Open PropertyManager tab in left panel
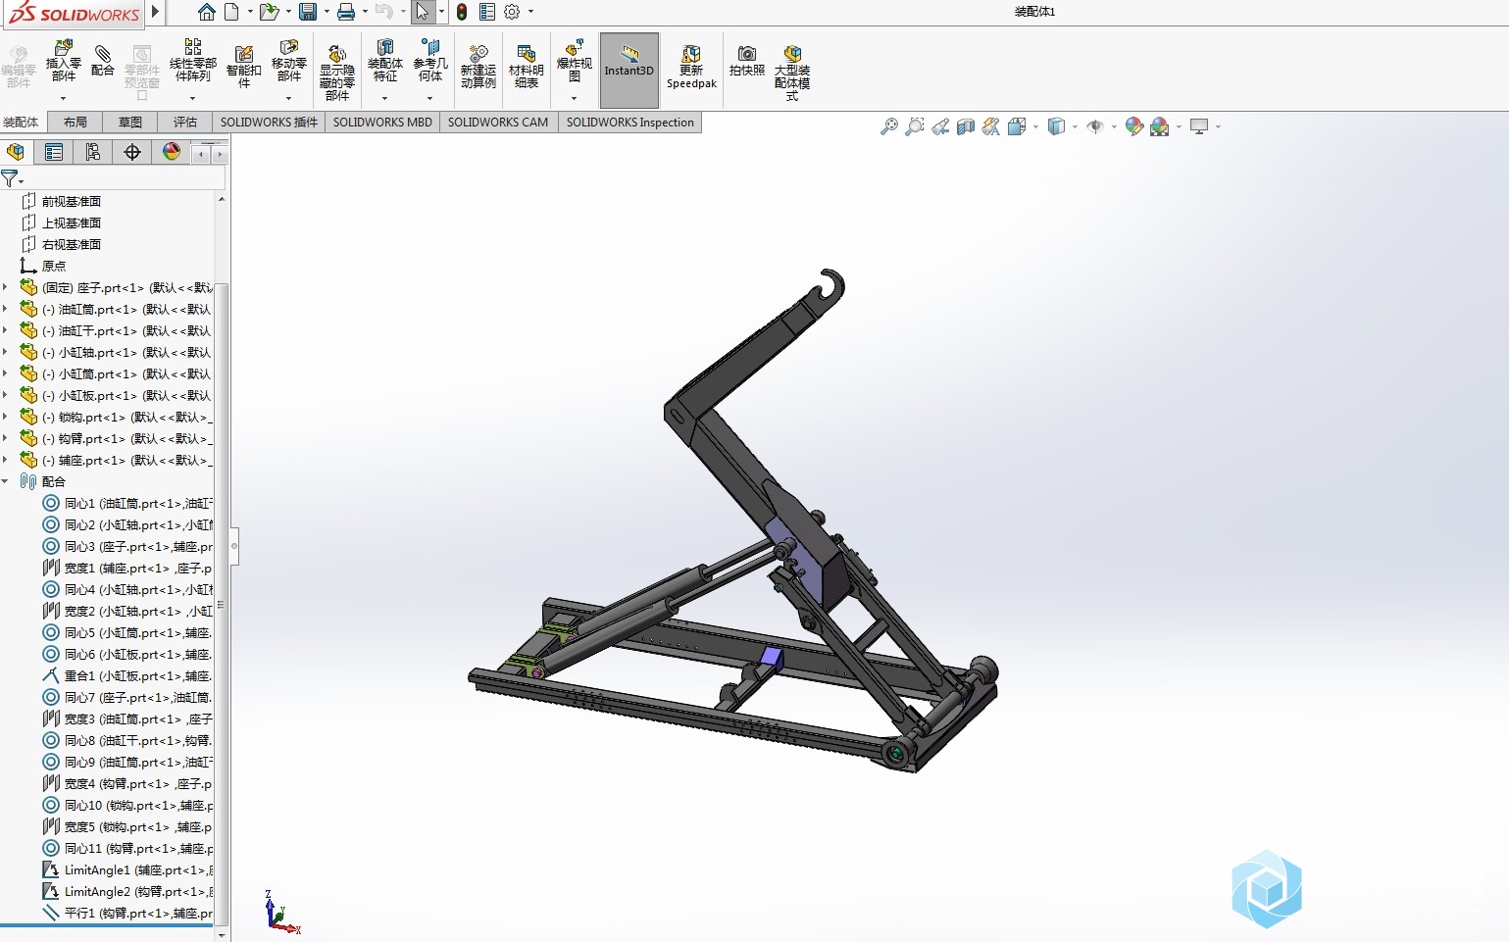 (54, 152)
